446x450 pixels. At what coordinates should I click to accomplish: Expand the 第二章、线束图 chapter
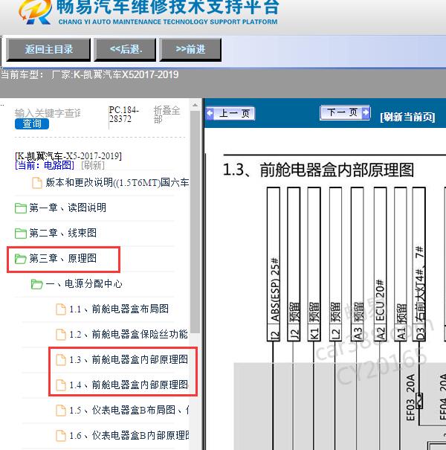[x=63, y=233]
